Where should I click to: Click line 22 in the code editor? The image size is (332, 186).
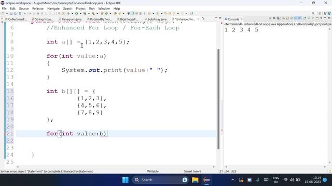tap(116, 141)
